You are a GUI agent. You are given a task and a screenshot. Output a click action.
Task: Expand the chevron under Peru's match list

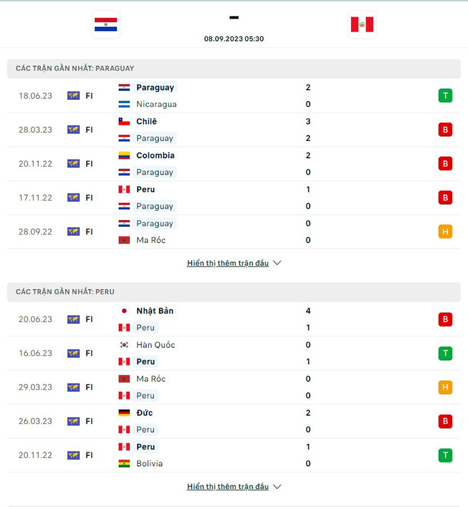pyautogui.click(x=277, y=487)
